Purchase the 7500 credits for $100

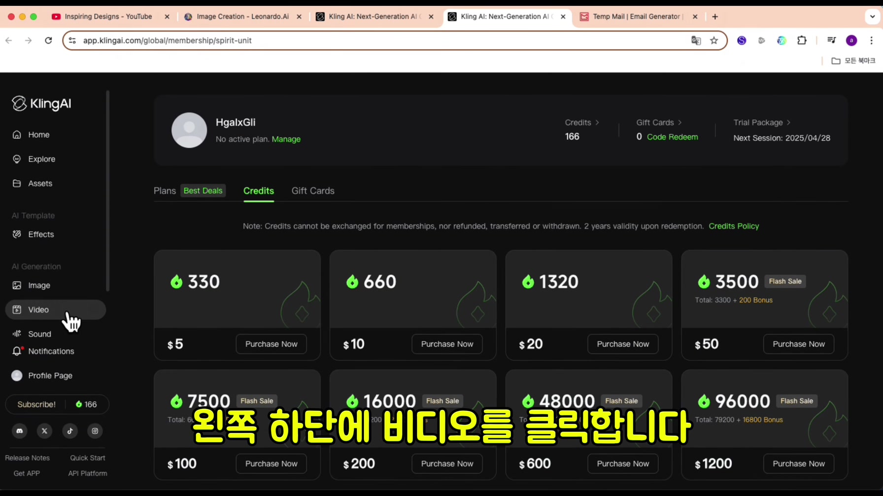coord(271,463)
